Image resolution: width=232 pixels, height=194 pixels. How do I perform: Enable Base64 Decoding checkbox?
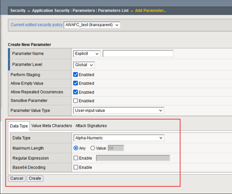click(x=76, y=167)
